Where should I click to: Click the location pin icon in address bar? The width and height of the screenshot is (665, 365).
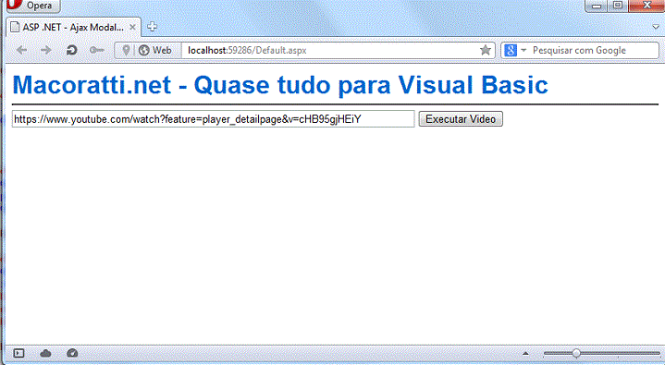tap(126, 51)
